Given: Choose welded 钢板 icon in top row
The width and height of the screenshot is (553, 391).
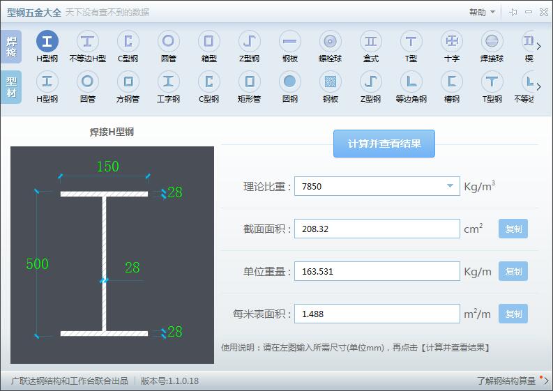Looking at the screenshot, I should 289,42.
